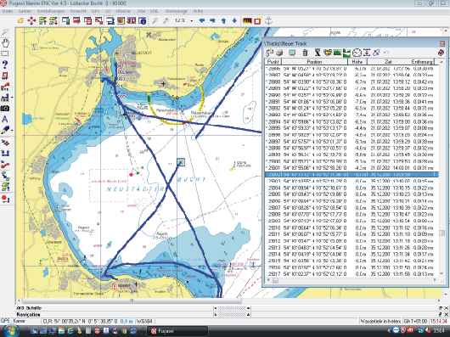Viewport: 450px width, 337px height.
Task: Click the WGS84 datum field in status bar
Action: click(144, 322)
